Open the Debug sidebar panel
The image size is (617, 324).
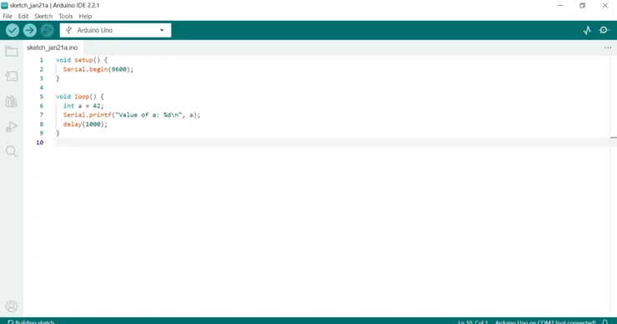click(12, 127)
